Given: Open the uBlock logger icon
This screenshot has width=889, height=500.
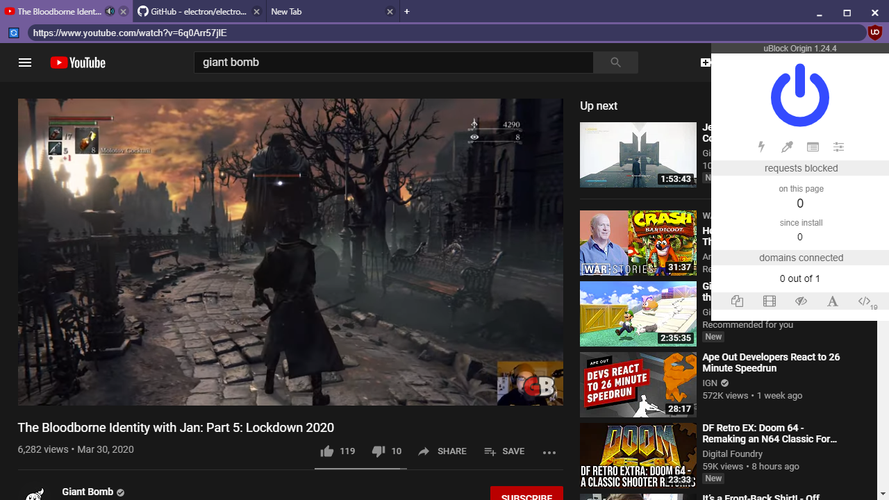Looking at the screenshot, I should [813, 147].
